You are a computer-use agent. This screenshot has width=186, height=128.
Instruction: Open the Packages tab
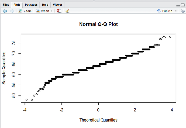(31, 5)
